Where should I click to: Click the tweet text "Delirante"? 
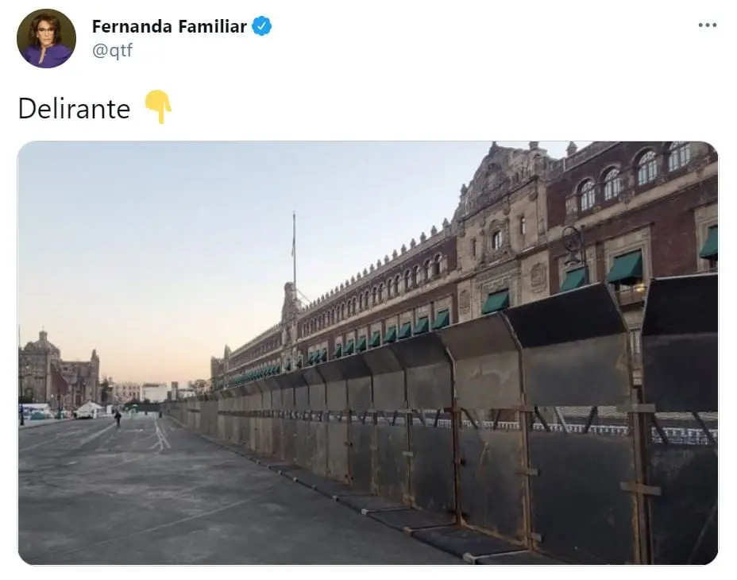[x=75, y=109]
